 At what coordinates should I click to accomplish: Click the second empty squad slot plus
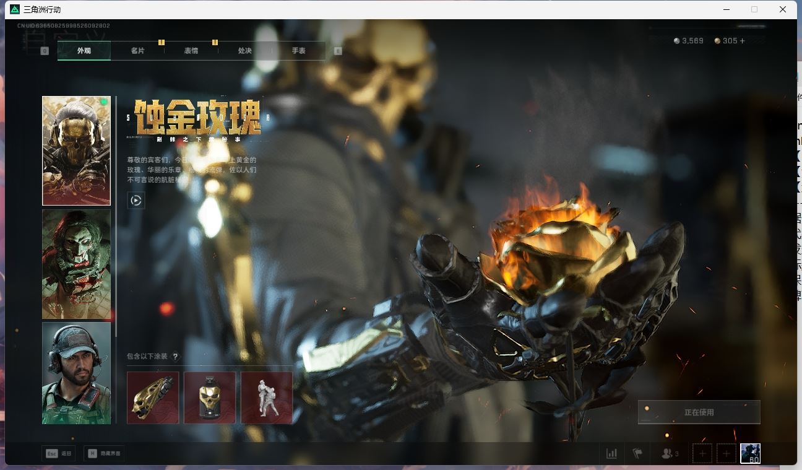726,453
